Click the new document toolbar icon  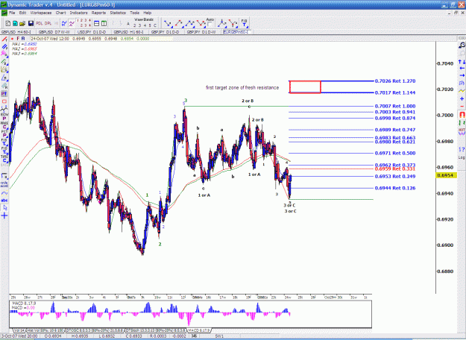pos(8,23)
